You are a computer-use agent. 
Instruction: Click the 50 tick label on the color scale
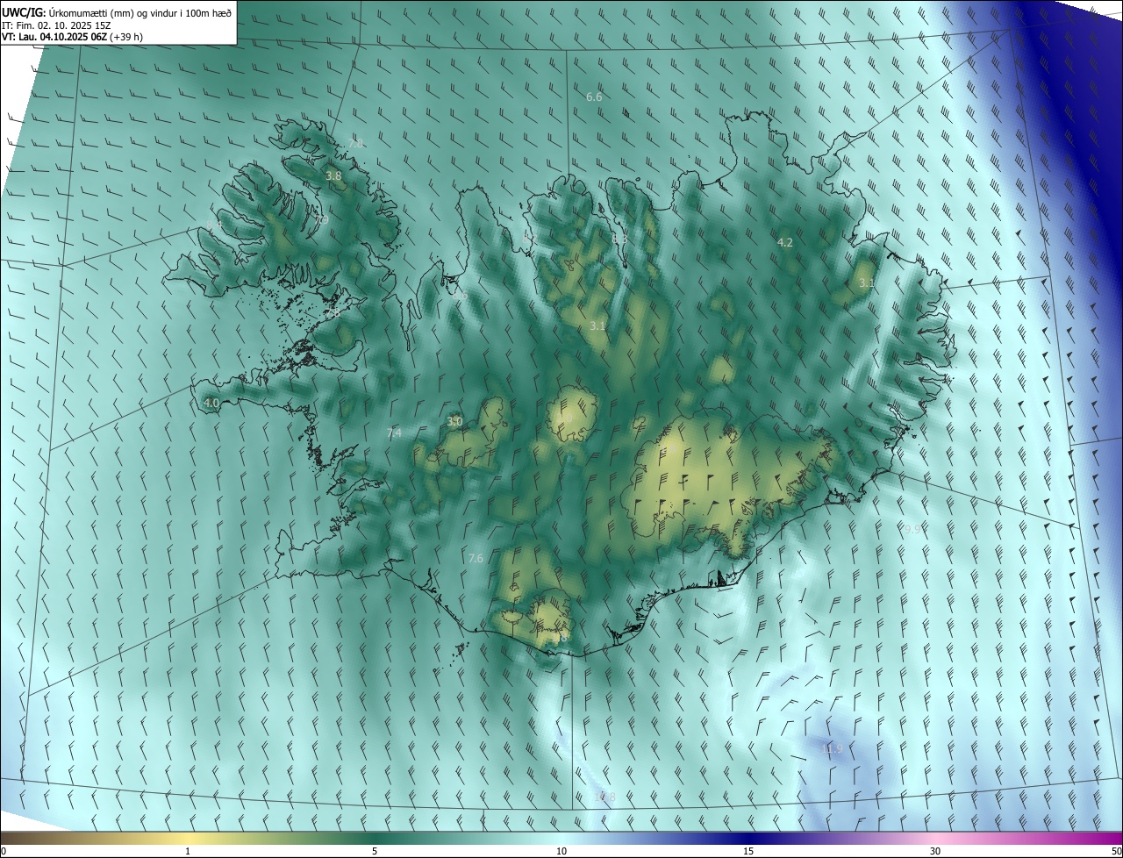pos(1116,851)
